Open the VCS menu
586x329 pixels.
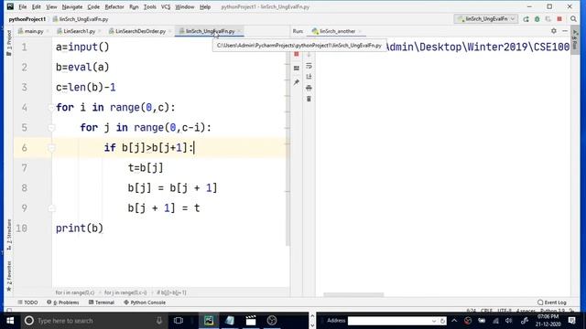point(166,6)
